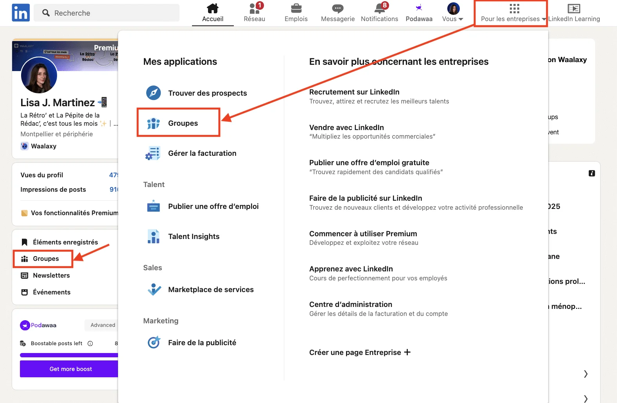The width and height of the screenshot is (617, 403).
Task: Click the plus icon beside Créer une page
Action: click(407, 352)
